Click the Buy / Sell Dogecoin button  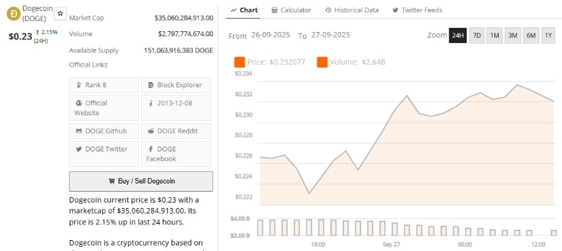(141, 181)
